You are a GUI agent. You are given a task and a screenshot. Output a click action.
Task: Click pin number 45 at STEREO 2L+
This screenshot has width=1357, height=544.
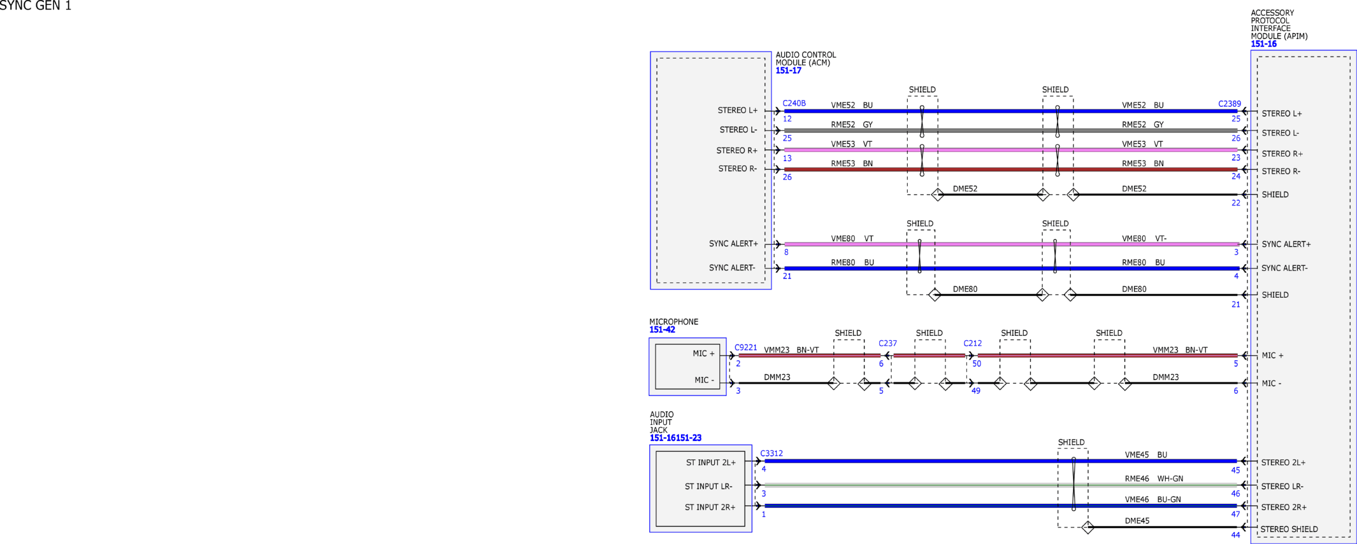(x=1235, y=470)
